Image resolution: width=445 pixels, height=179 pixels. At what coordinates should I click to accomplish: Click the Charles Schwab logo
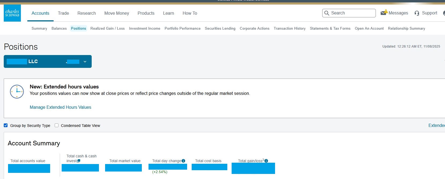(12, 13)
